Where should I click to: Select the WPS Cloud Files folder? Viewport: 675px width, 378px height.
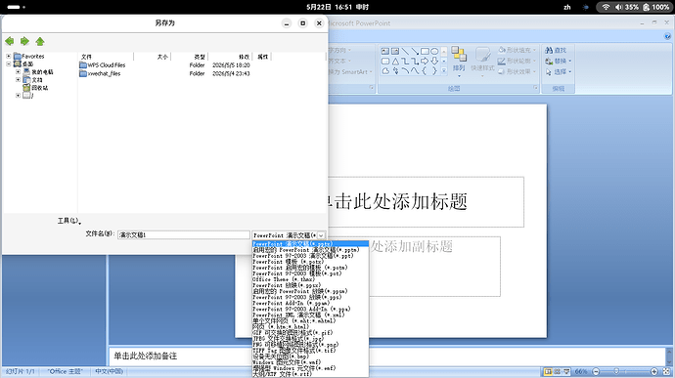click(103, 64)
